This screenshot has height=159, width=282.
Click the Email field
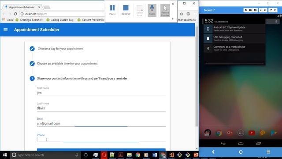click(x=101, y=124)
